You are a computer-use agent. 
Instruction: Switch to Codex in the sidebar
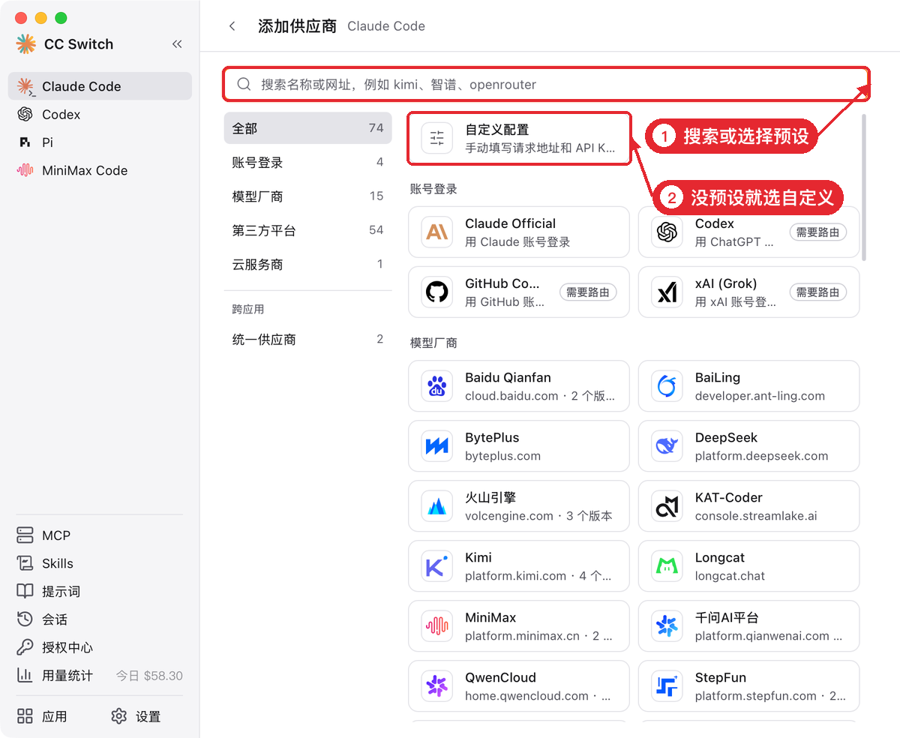click(100, 114)
